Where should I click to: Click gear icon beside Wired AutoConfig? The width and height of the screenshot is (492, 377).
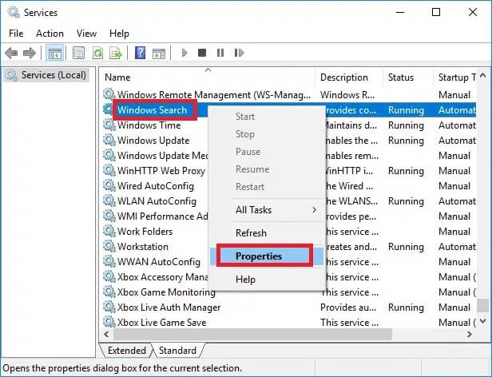pyautogui.click(x=109, y=185)
